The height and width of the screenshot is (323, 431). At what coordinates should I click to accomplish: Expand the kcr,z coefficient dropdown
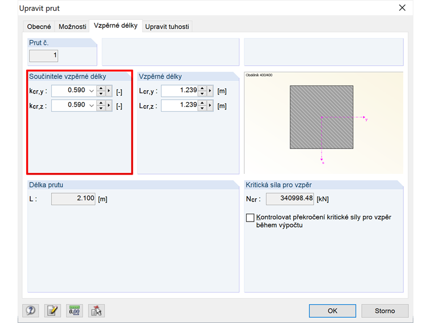coord(91,105)
